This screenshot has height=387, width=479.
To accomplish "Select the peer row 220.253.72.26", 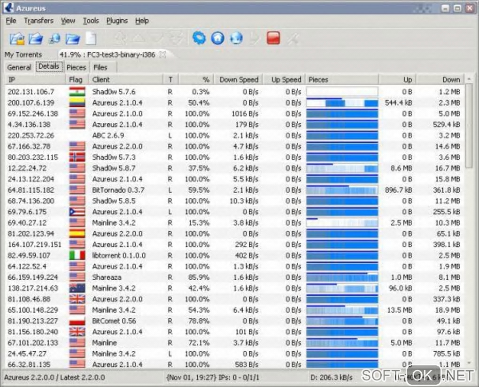I will click(234, 135).
